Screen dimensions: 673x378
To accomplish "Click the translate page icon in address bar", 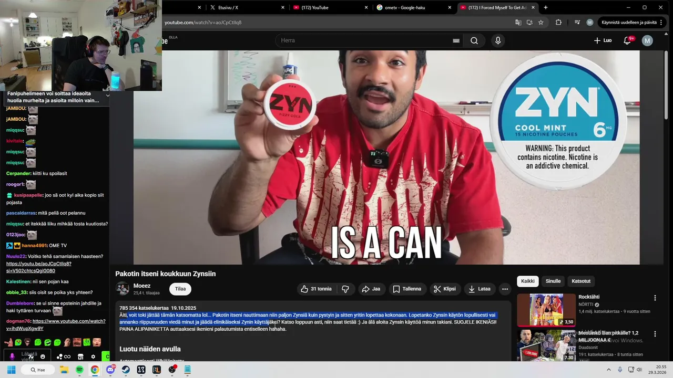I will [x=518, y=23].
